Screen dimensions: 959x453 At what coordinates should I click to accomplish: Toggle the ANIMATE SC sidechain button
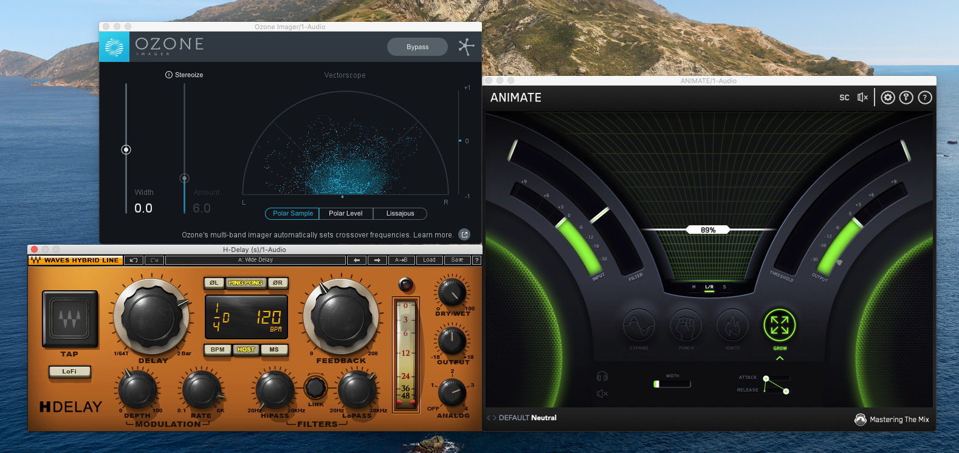(x=844, y=97)
